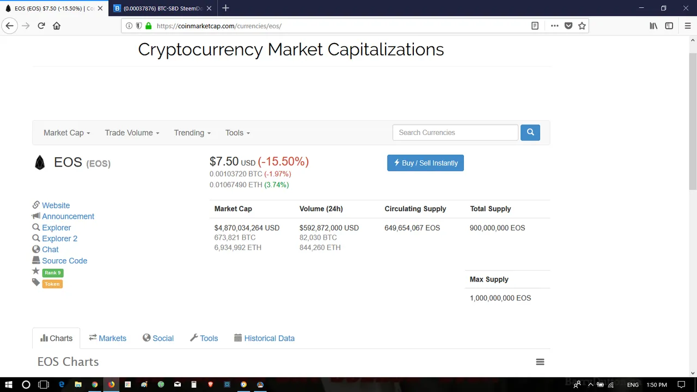Open the Explorer link

click(x=57, y=228)
